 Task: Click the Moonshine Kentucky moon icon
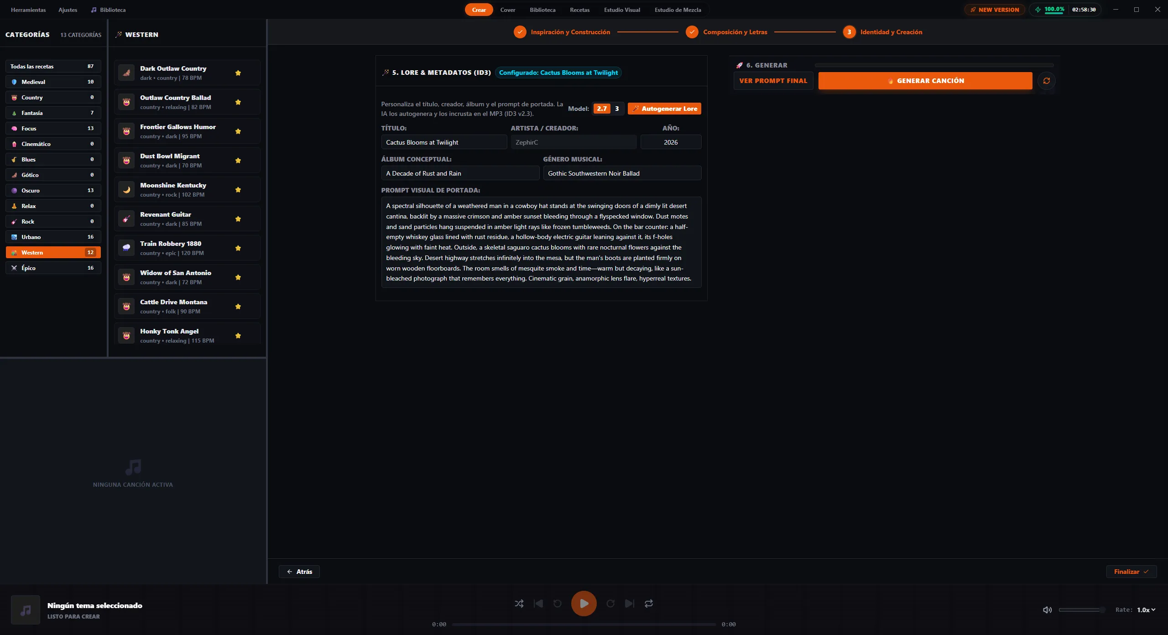126,189
